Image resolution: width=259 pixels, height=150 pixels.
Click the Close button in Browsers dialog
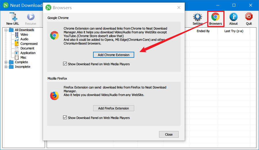click(x=169, y=134)
